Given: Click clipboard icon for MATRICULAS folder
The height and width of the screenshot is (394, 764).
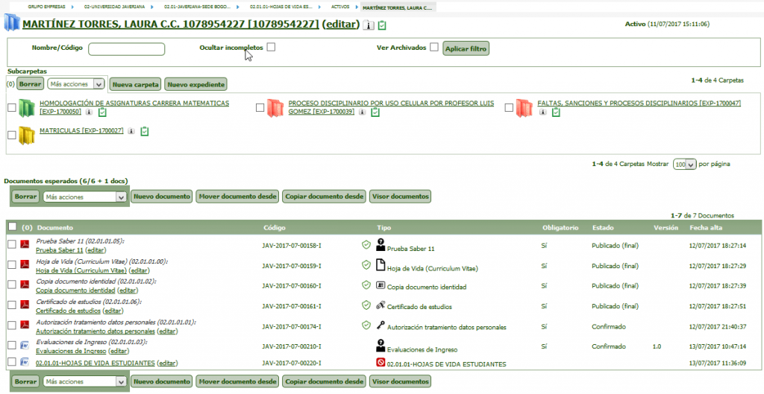Looking at the screenshot, I should [x=144, y=131].
